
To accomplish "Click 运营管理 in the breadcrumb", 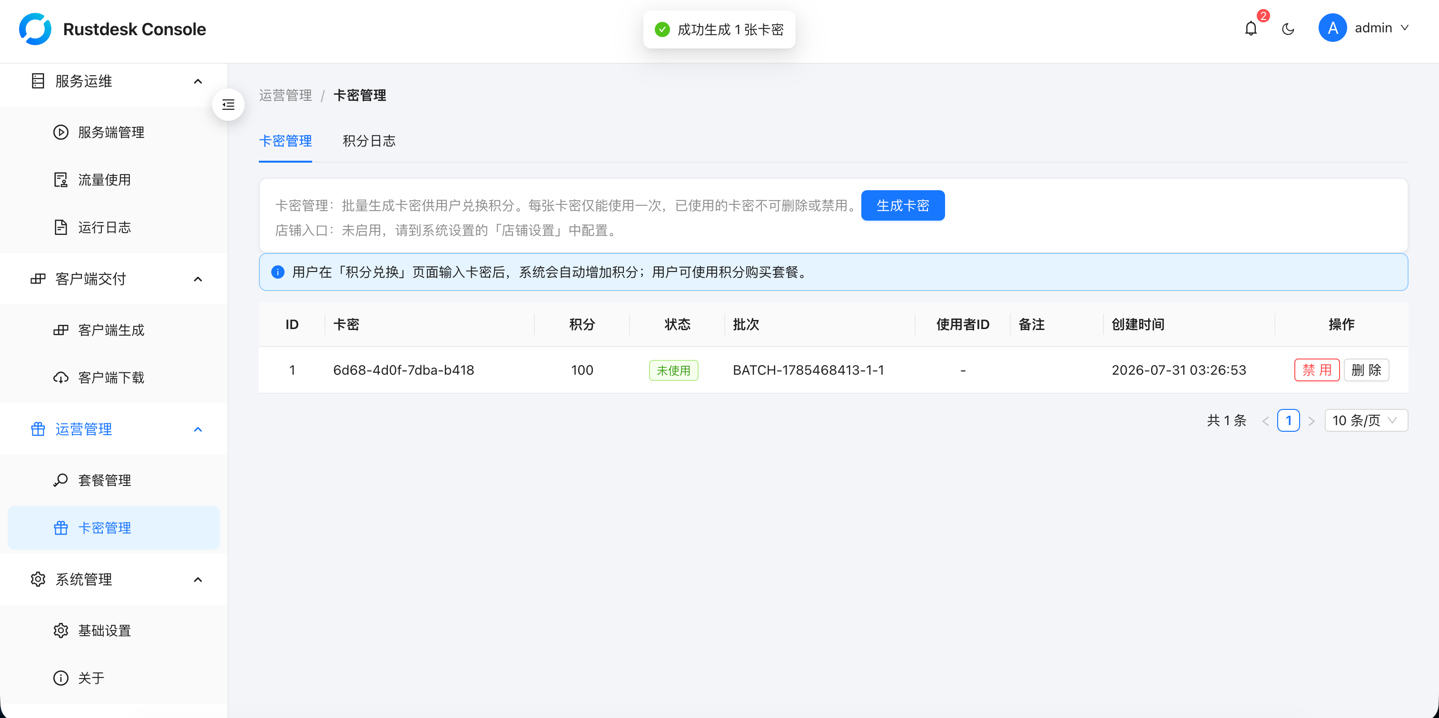I will pyautogui.click(x=286, y=95).
